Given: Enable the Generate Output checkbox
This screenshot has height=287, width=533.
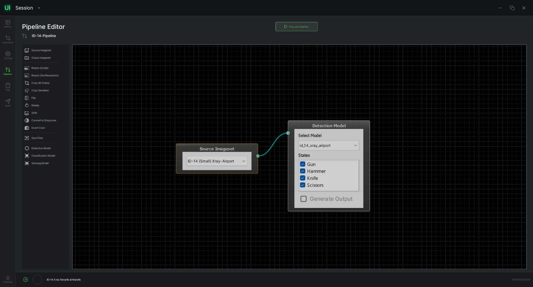Looking at the screenshot, I should 303,199.
